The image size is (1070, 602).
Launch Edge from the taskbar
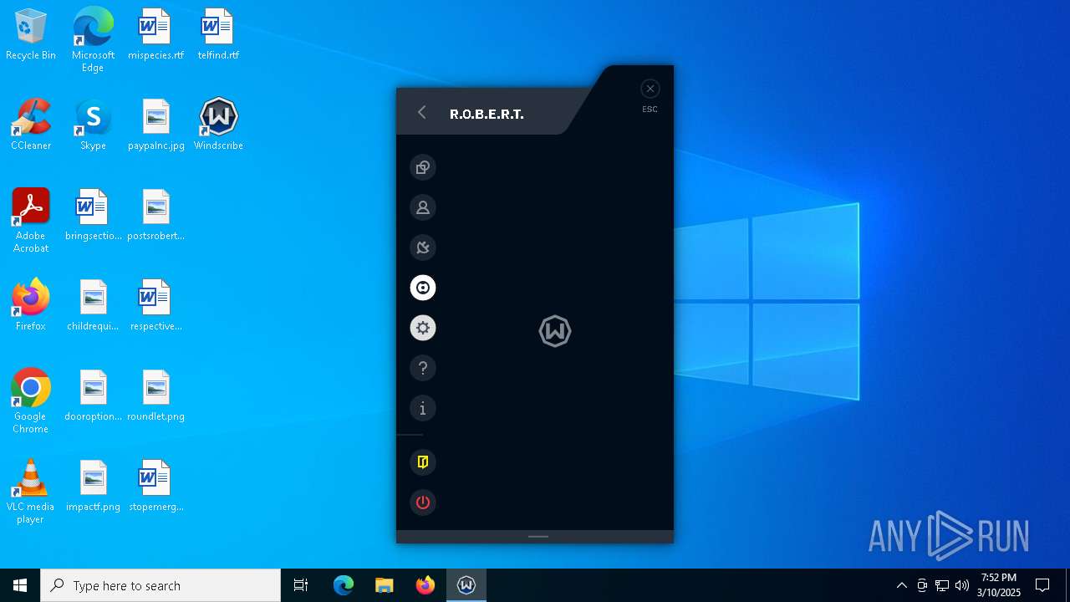344,585
